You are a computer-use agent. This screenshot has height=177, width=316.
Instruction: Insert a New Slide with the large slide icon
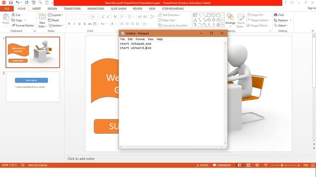click(42, 17)
